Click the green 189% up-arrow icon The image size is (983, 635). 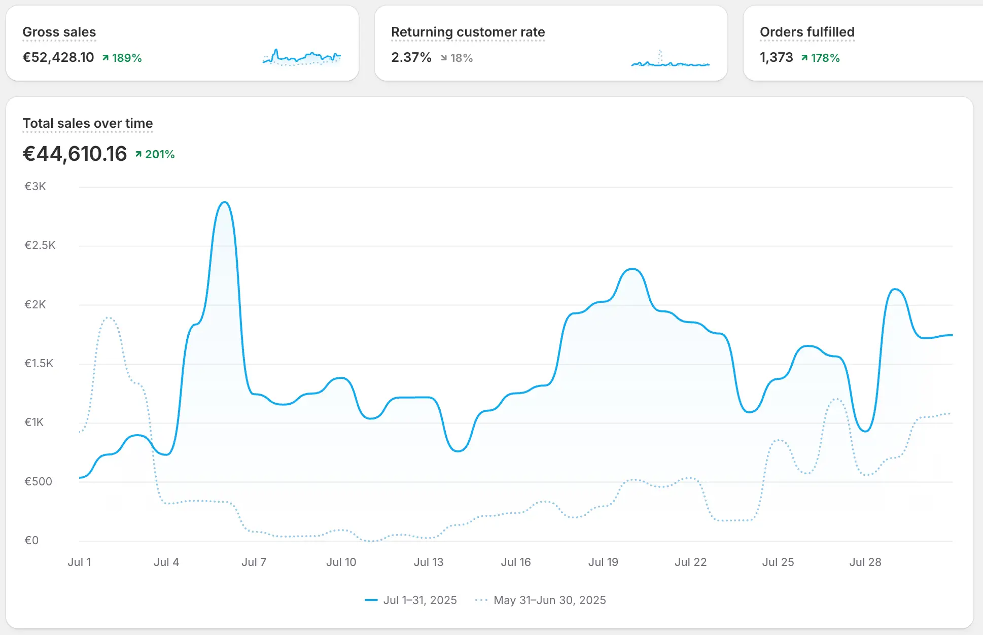(x=106, y=58)
